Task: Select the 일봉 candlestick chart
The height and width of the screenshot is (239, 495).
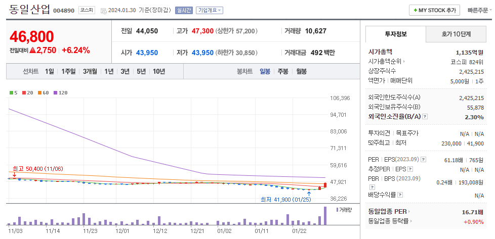Action: click(265, 71)
